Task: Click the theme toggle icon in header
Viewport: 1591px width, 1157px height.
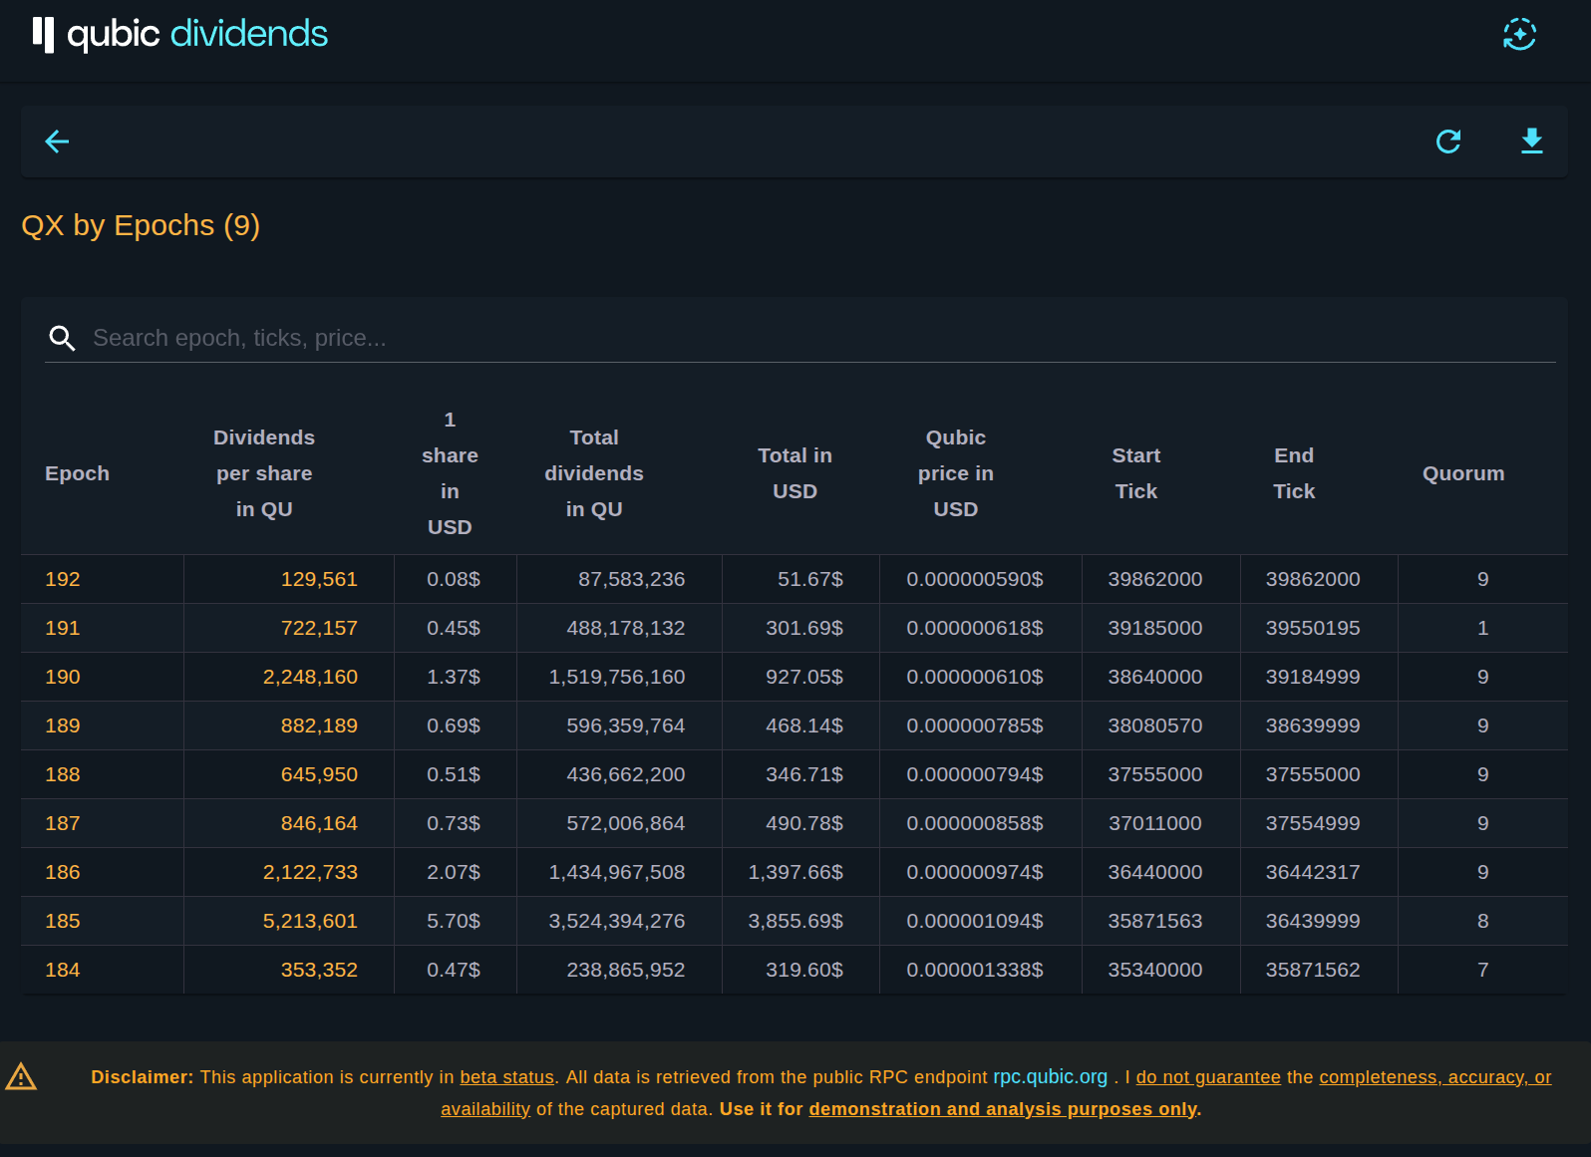Action: tap(1519, 35)
